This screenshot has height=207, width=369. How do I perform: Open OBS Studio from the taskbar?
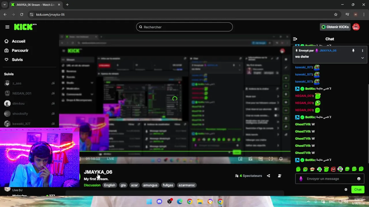170,202
